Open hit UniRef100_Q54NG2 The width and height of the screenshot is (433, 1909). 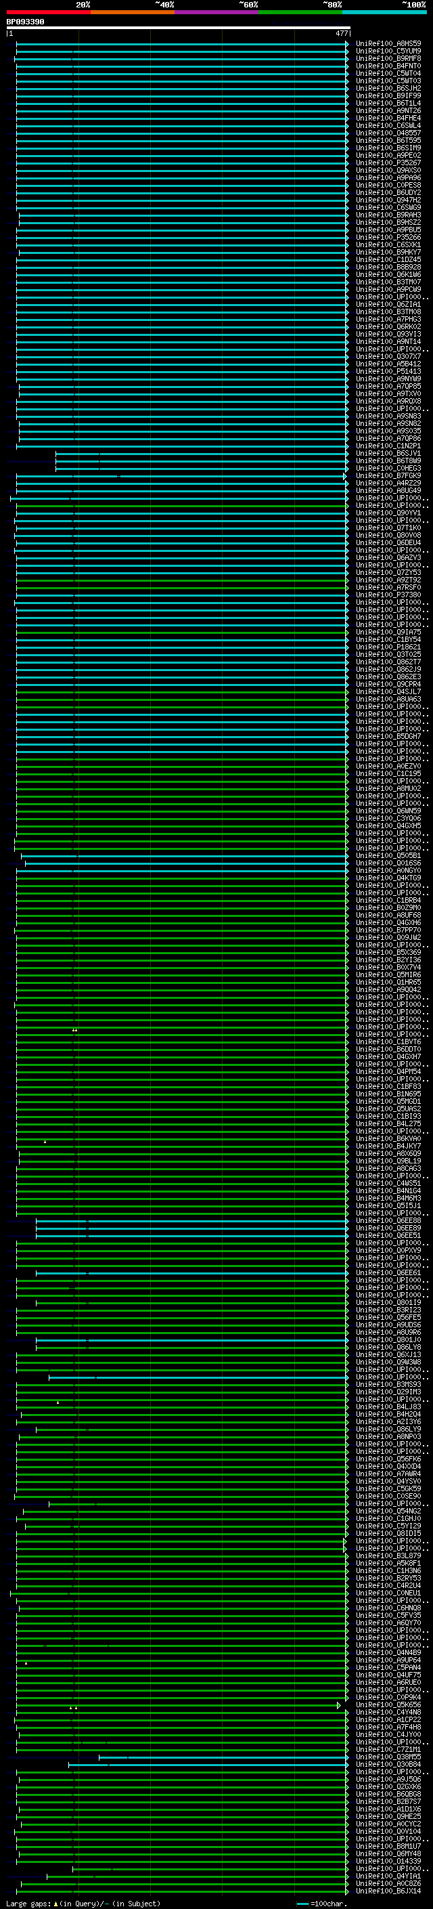(388, 1511)
